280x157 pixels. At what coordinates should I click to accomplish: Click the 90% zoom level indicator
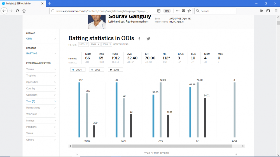(167, 11)
